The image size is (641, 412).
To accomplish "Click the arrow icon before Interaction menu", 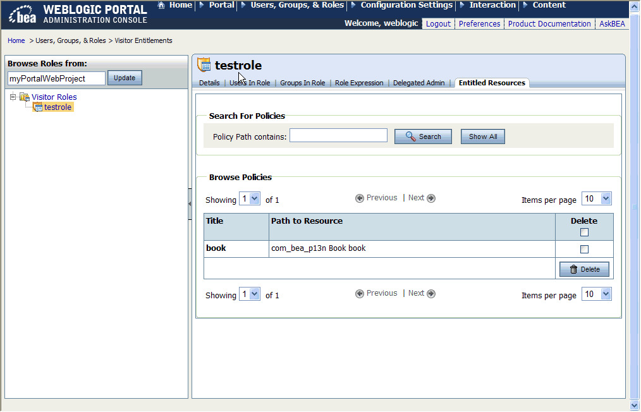I will click(x=462, y=5).
